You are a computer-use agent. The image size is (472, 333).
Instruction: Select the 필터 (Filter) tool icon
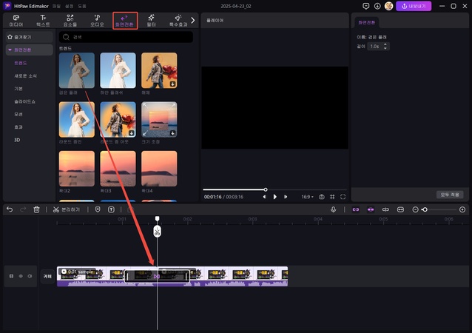(151, 17)
